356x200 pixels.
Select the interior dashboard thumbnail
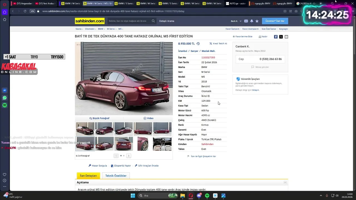[162, 144]
